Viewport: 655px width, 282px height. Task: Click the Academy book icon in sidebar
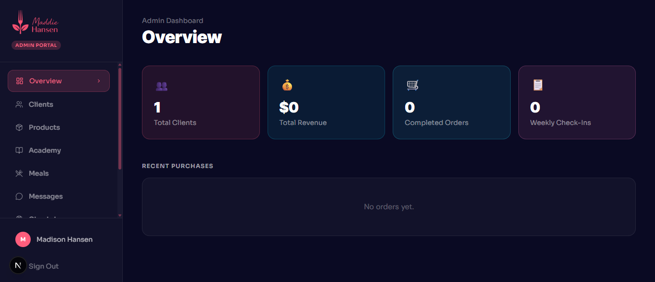(19, 150)
